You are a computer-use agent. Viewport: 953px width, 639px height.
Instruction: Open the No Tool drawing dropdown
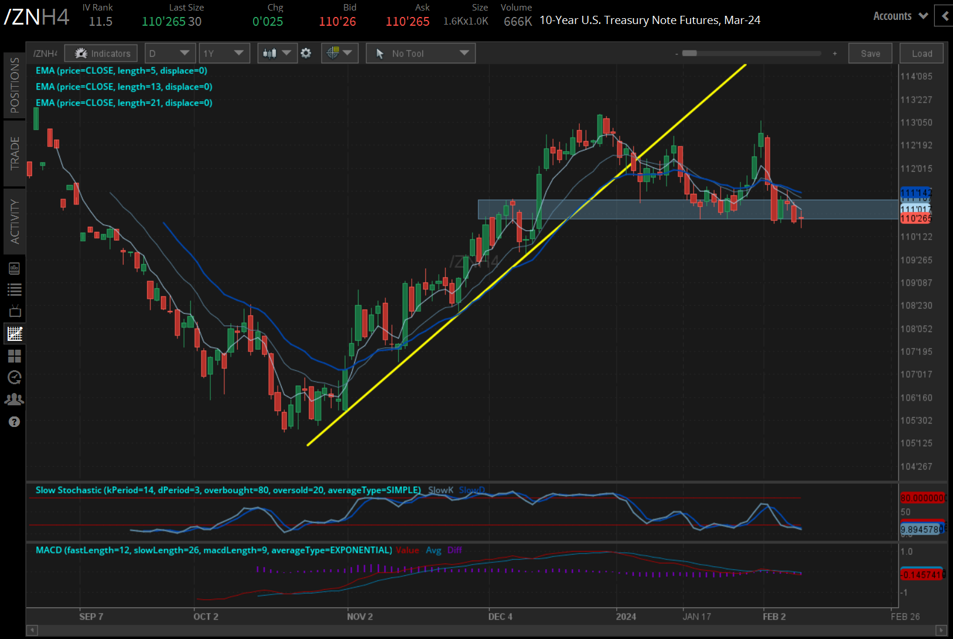pos(420,53)
